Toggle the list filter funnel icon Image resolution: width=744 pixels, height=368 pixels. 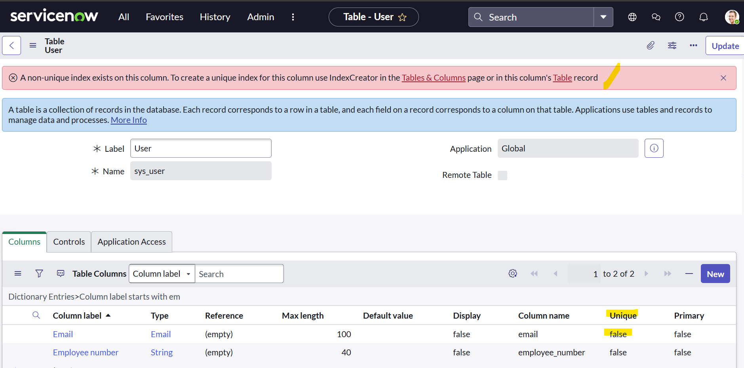point(39,274)
